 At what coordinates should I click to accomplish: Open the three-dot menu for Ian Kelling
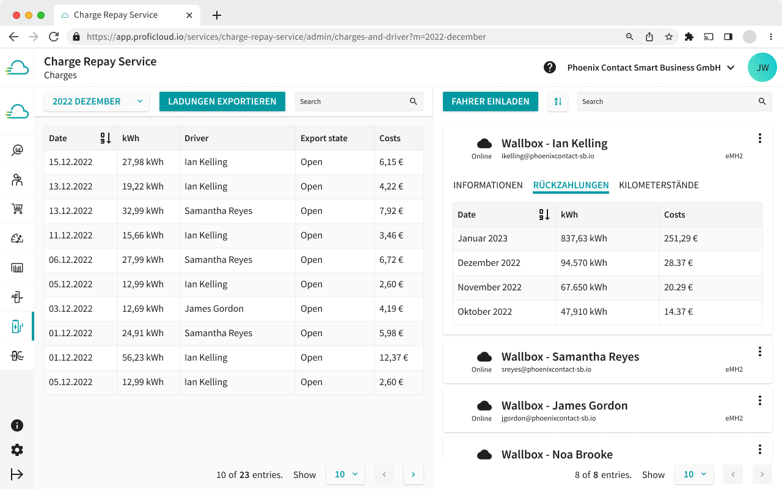click(x=759, y=139)
